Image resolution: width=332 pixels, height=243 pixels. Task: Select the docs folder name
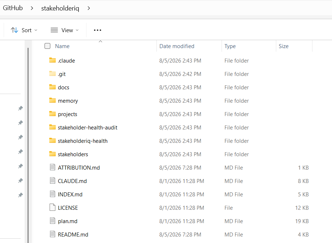(63, 88)
